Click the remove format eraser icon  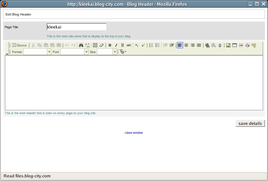click(101, 45)
